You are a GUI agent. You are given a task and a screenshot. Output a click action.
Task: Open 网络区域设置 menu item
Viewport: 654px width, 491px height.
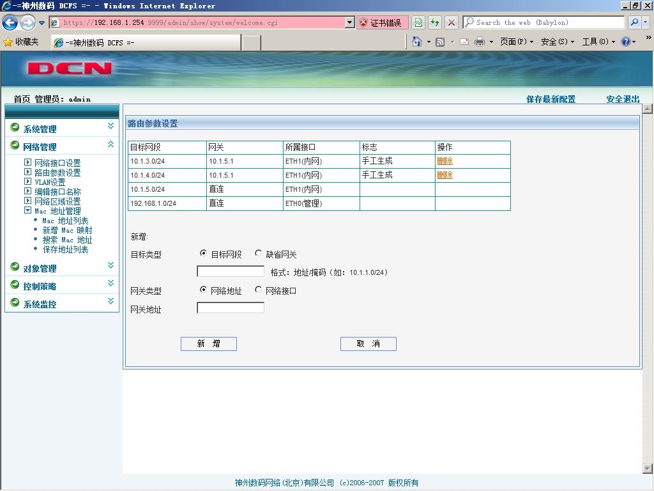(57, 201)
